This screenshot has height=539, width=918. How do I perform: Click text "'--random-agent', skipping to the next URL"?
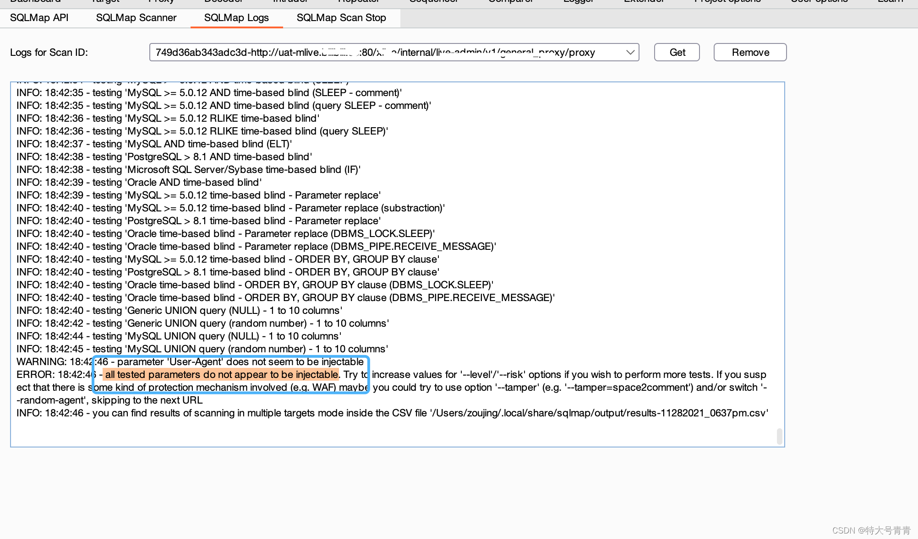click(x=109, y=400)
